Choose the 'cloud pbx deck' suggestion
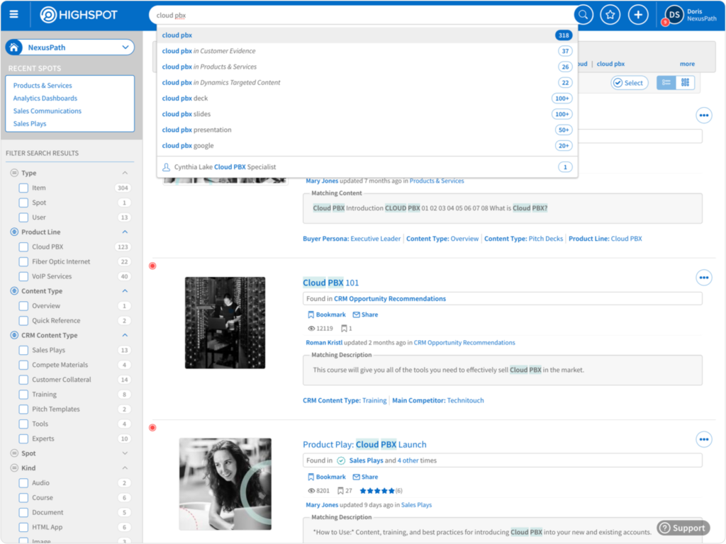The width and height of the screenshot is (726, 544). coord(367,98)
